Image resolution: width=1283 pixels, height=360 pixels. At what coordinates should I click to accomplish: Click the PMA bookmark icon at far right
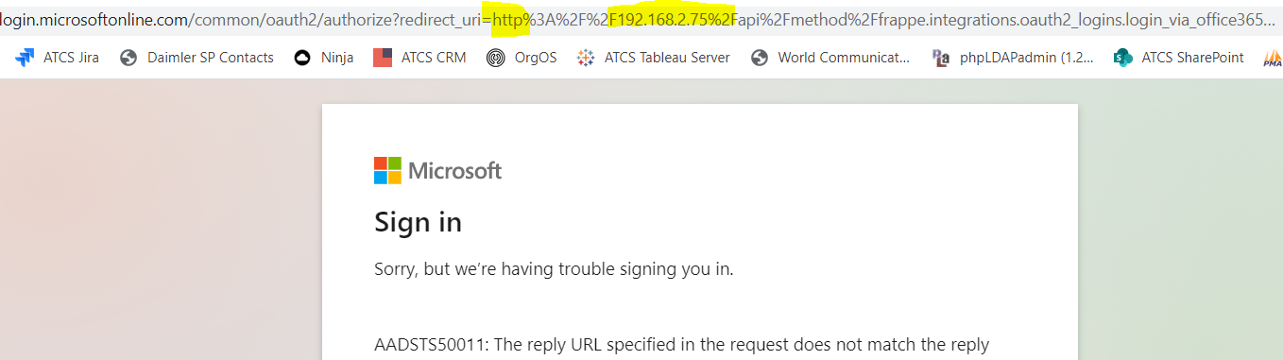point(1273,58)
